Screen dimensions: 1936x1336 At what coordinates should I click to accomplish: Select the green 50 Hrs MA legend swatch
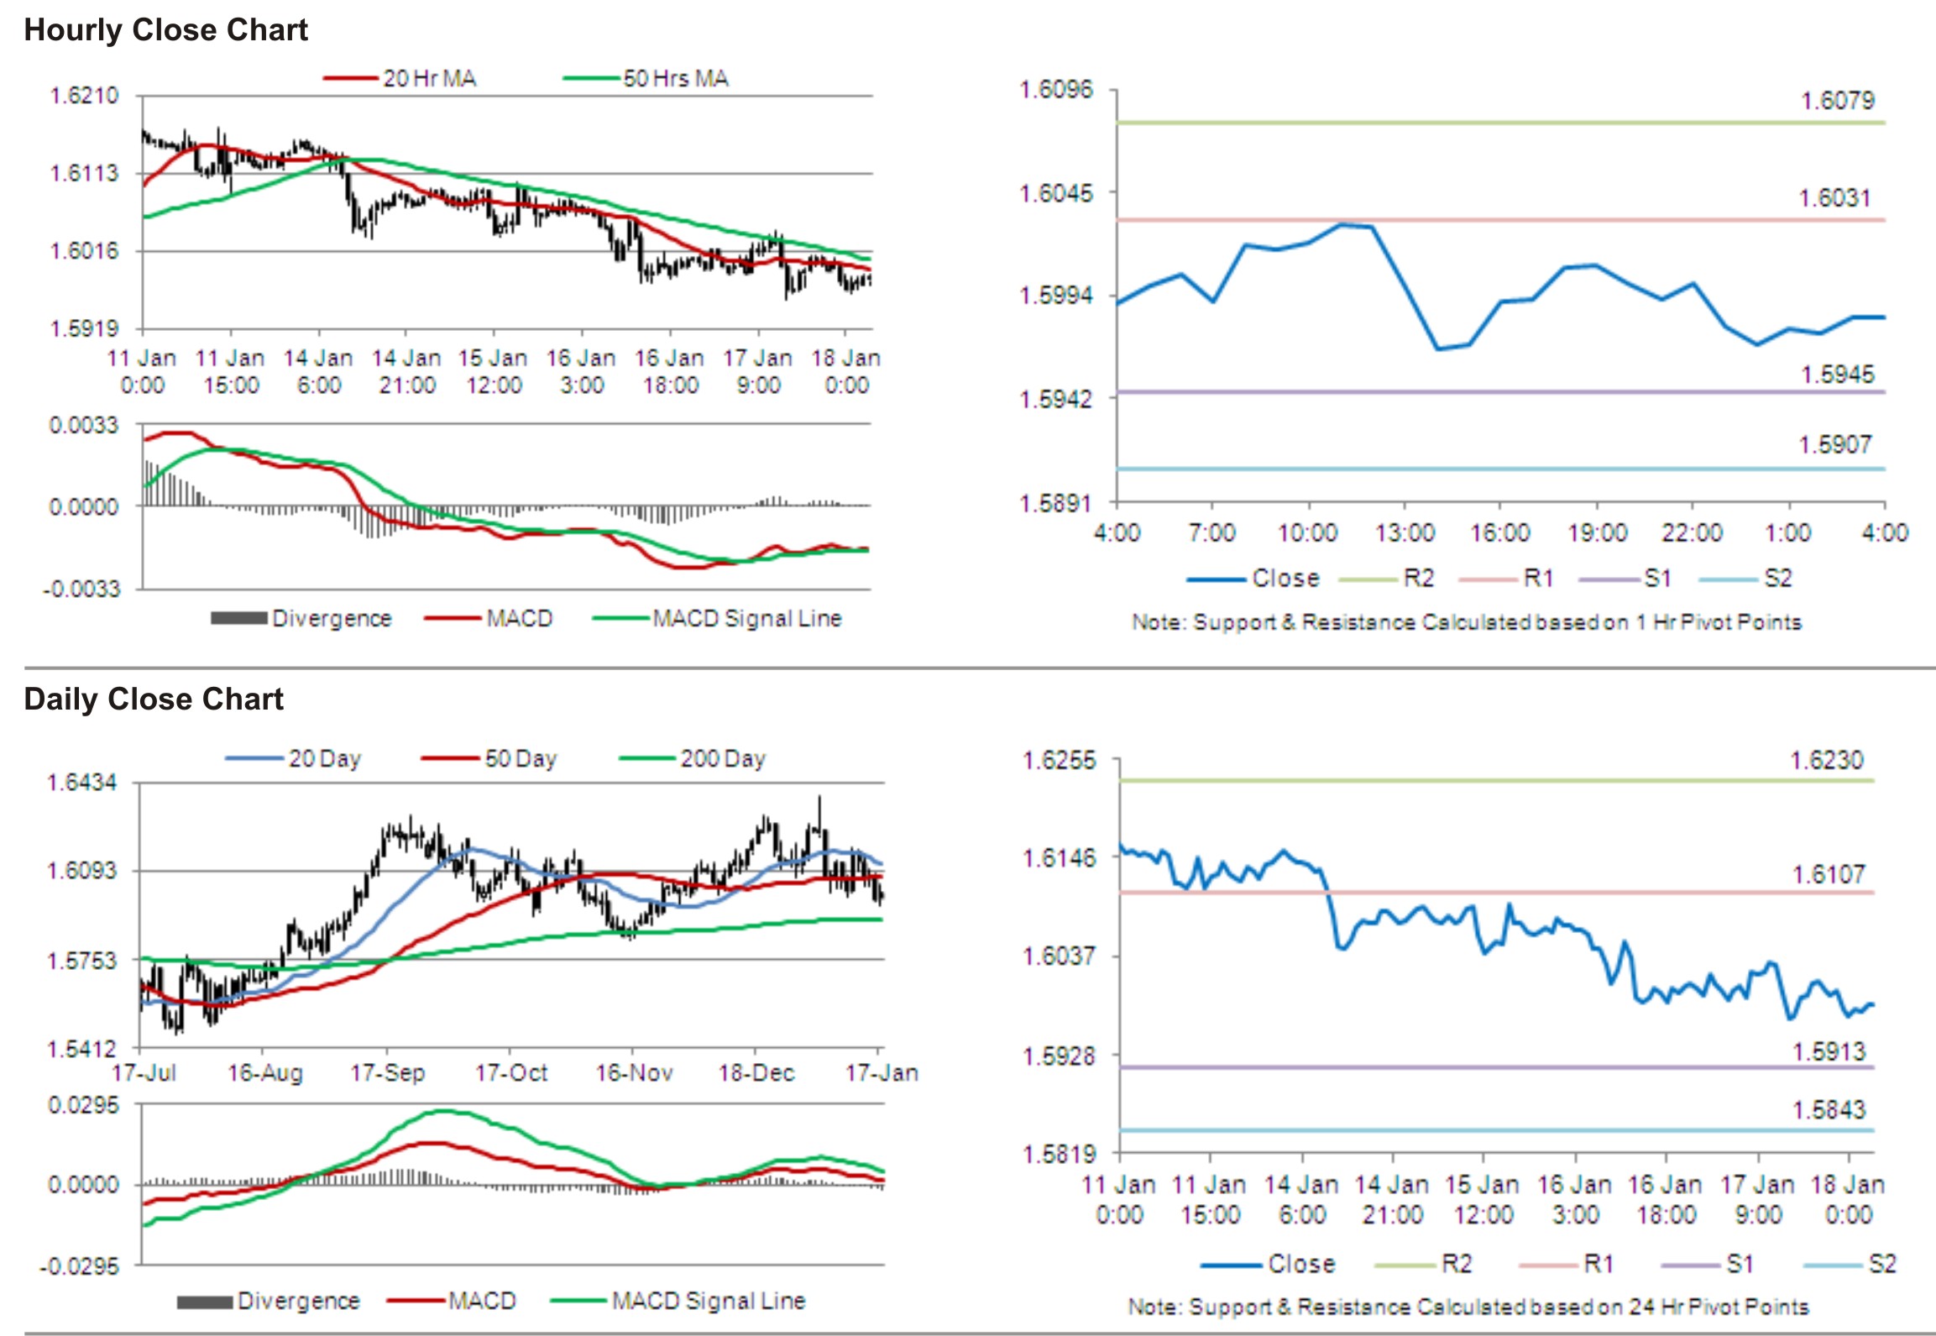(x=591, y=79)
